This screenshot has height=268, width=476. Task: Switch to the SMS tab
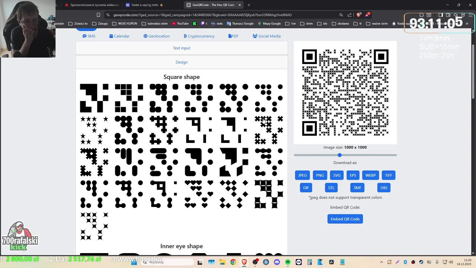pyautogui.click(x=89, y=36)
